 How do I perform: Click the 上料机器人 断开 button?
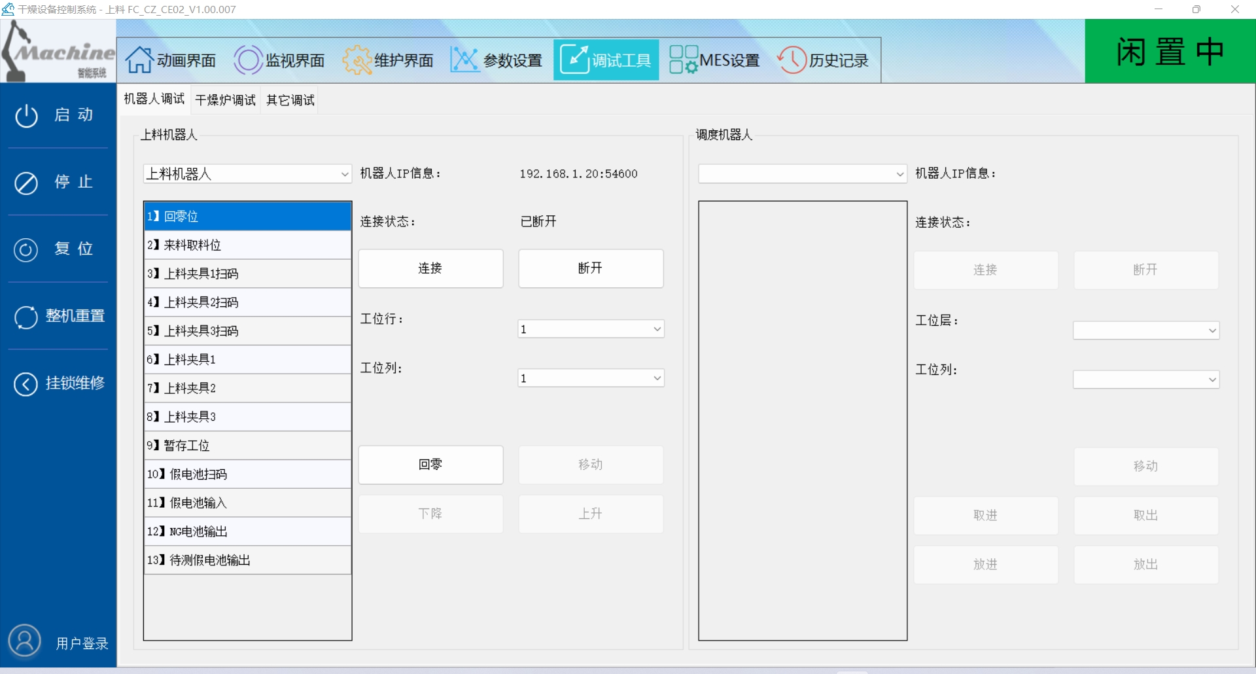591,268
